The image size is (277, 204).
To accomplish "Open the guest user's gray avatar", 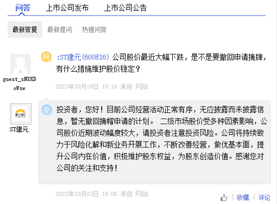I will pyautogui.click(x=20, y=64).
